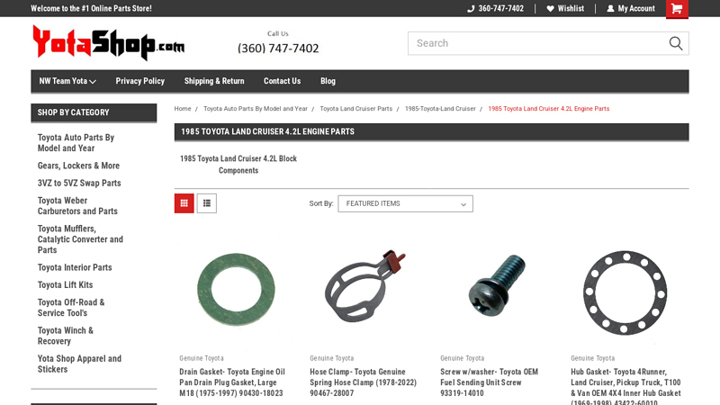The width and height of the screenshot is (720, 405).
Task: Open My Account user link
Action: pos(631,9)
